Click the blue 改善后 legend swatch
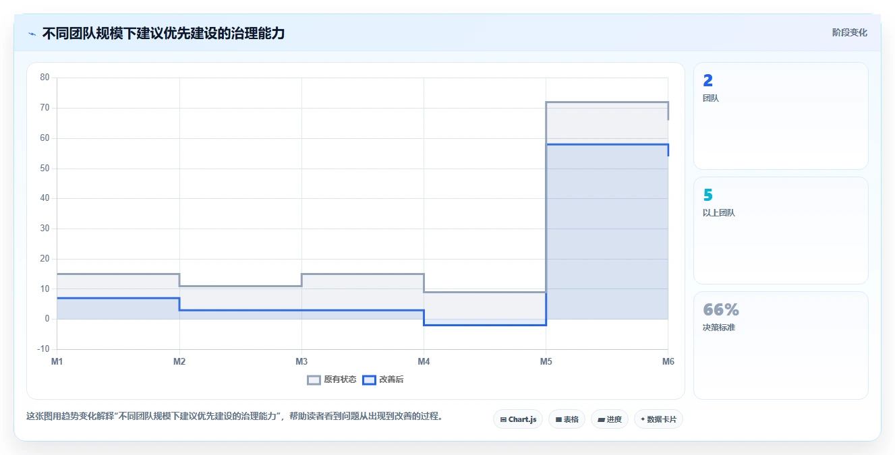895x455 pixels. pyautogui.click(x=369, y=380)
